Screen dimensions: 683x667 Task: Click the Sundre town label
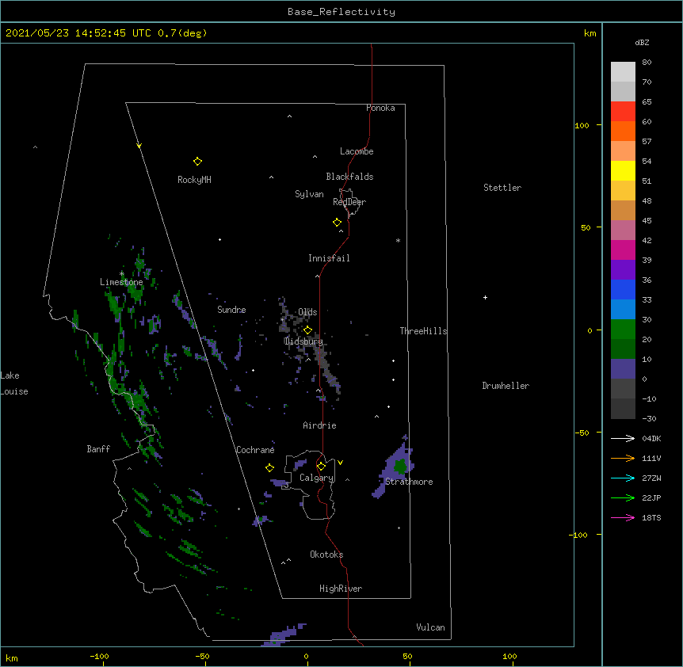pos(231,310)
